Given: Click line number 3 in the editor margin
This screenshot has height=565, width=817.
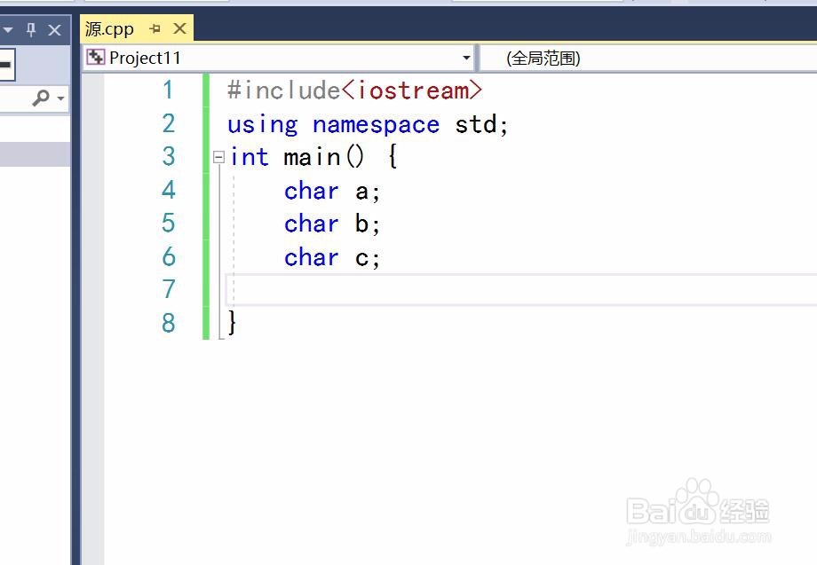Looking at the screenshot, I should coord(169,157).
